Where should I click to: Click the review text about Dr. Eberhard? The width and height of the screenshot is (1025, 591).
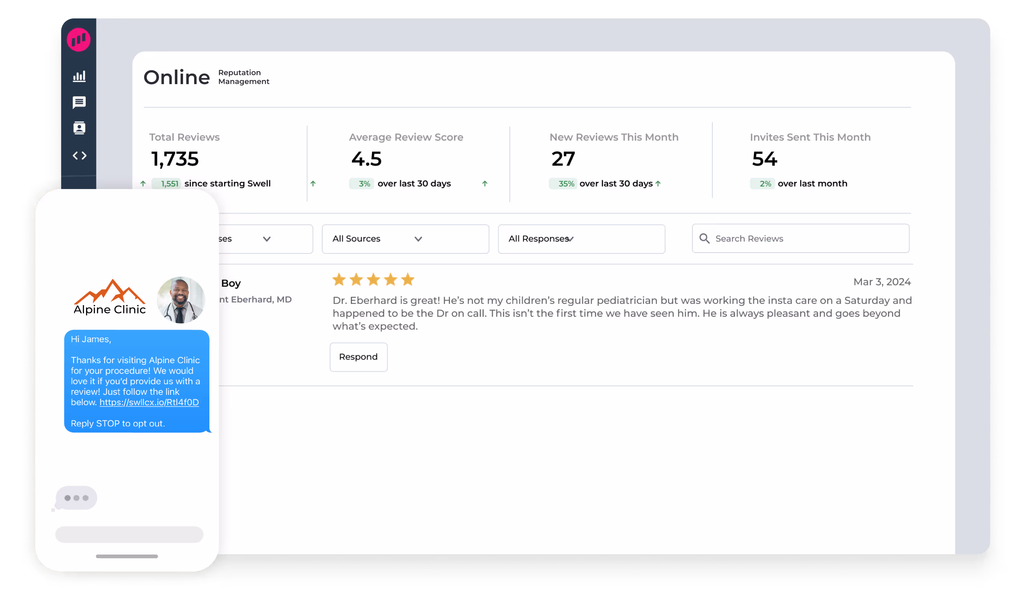(x=622, y=314)
